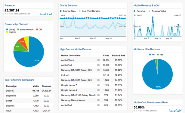The width and height of the screenshot is (185, 113).
Task: Toggle the Bounce Rate legend dot
Action: tap(61, 11)
